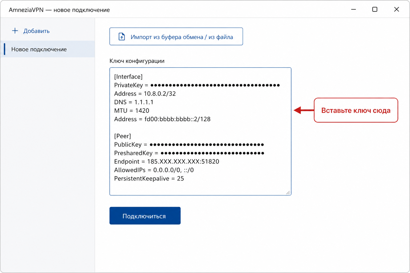Click the Ключ конфигурации label
Image resolution: width=410 pixels, height=273 pixels.
point(137,61)
